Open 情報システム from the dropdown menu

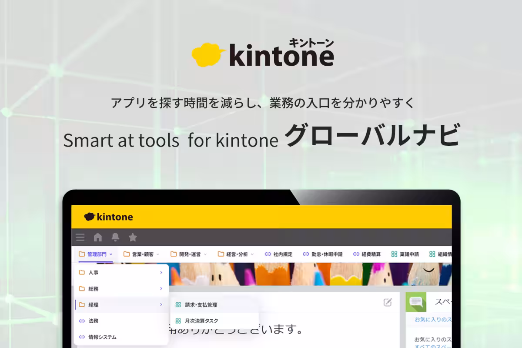coord(121,337)
